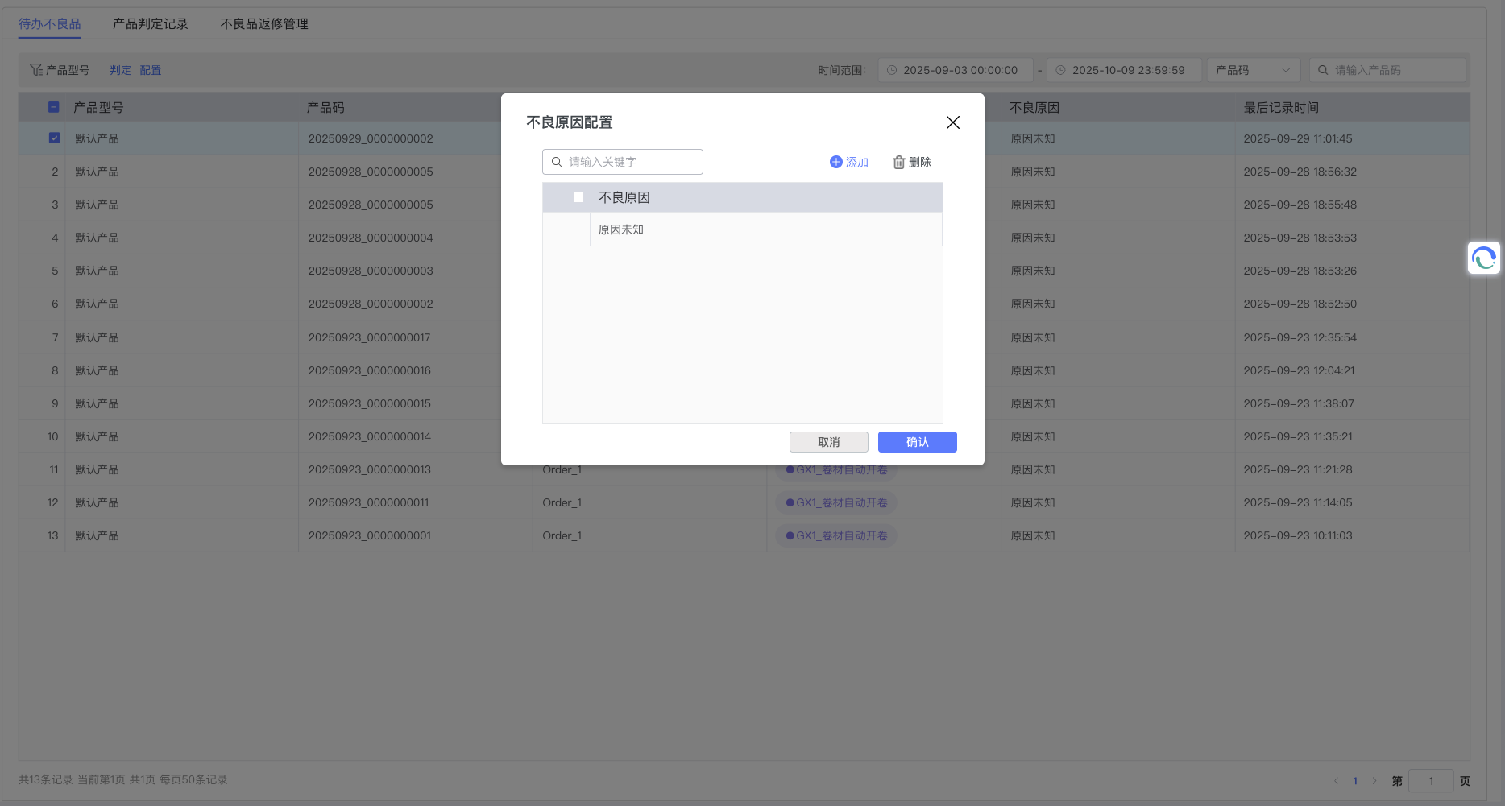
Task: Click the start time clock icon
Action: tap(892, 70)
